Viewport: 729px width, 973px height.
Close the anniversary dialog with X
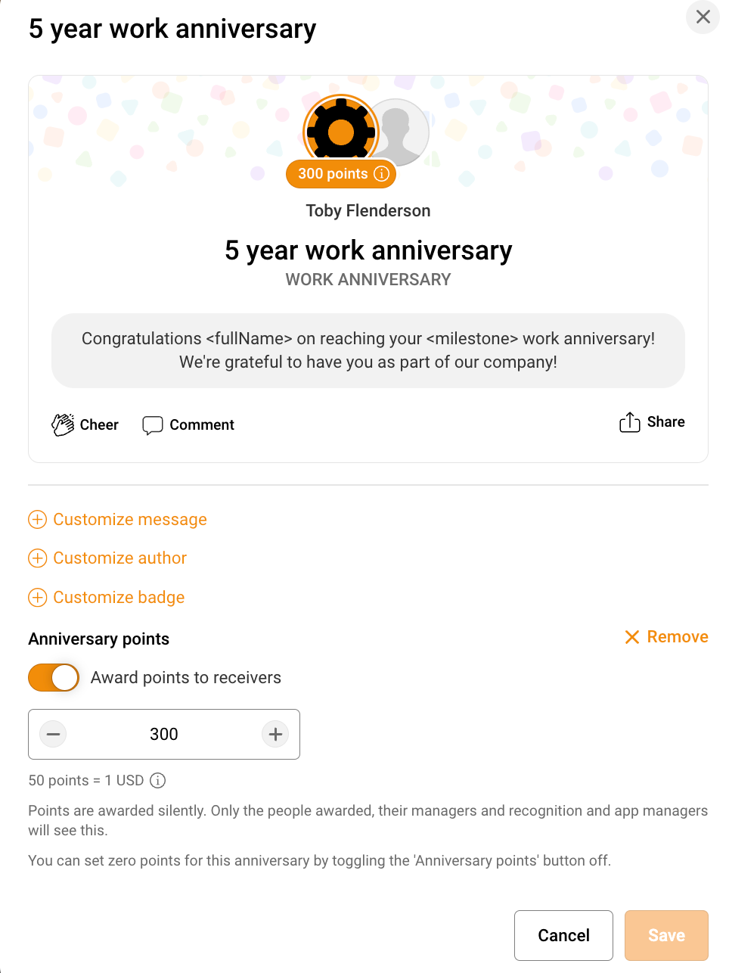point(703,17)
